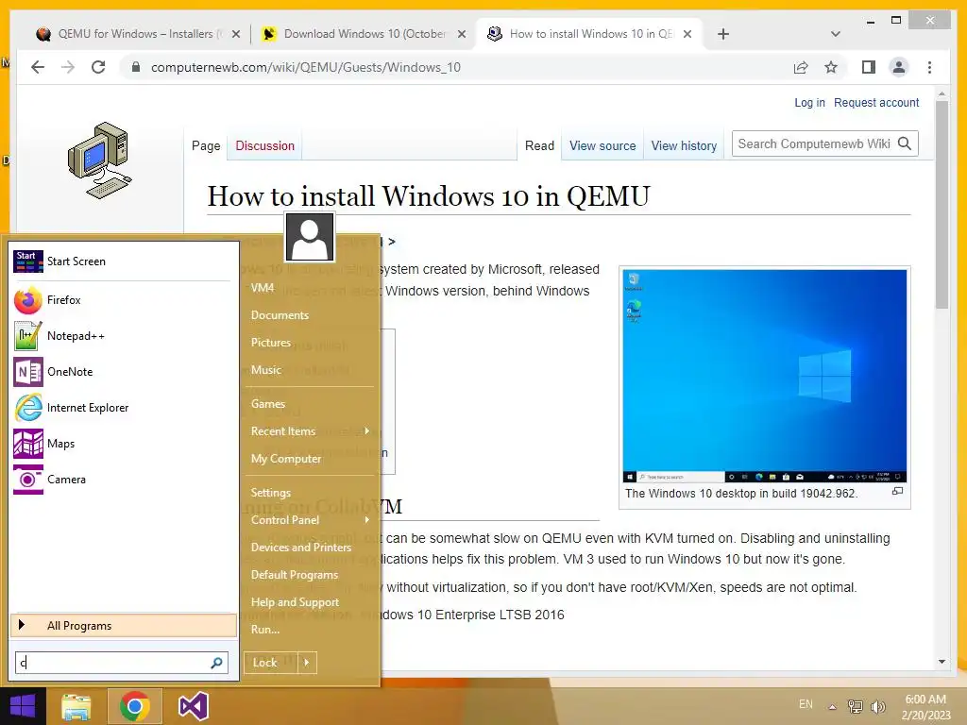Reload the current page

(x=98, y=67)
